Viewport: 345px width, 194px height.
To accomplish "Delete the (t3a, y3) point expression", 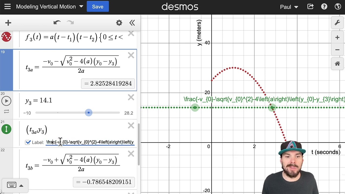I will [131, 126].
